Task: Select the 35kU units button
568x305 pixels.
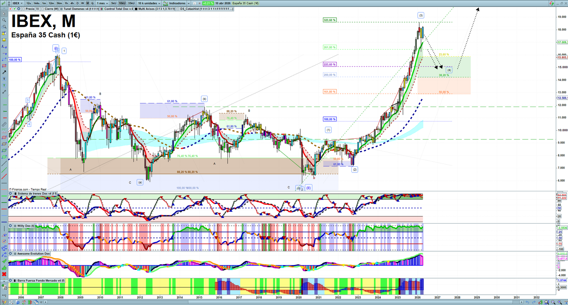Action: [x=131, y=3]
